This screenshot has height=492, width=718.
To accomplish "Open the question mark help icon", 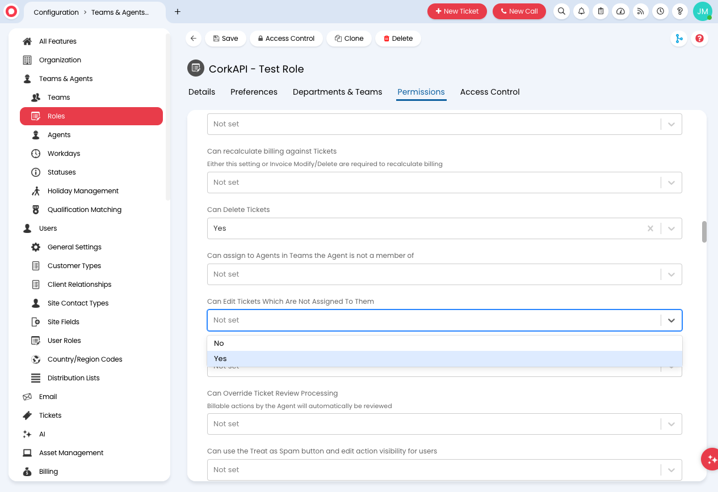I will click(681, 11).
